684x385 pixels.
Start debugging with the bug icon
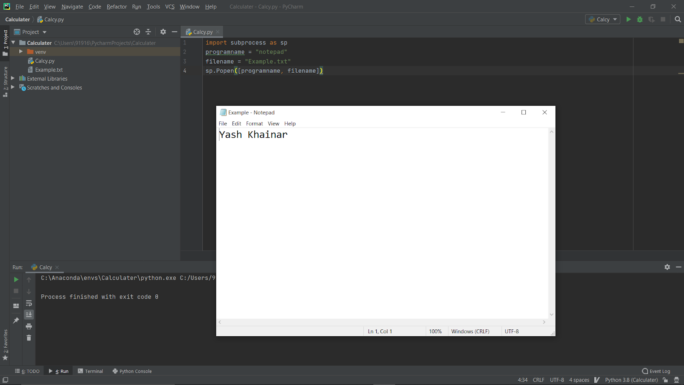click(640, 19)
